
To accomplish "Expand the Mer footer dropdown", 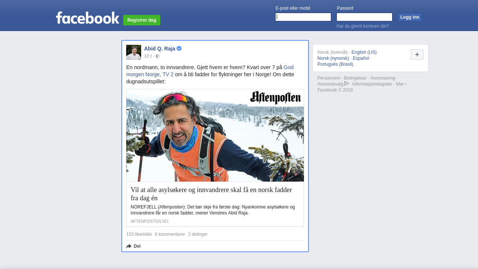I will tap(401, 84).
